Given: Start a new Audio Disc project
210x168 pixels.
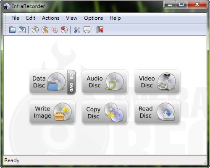Looking at the screenshot, I should [x=105, y=82].
